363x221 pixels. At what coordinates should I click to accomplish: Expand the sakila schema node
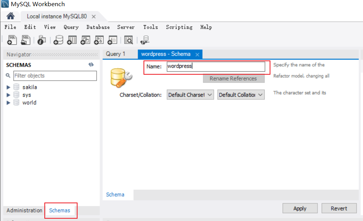[8, 87]
